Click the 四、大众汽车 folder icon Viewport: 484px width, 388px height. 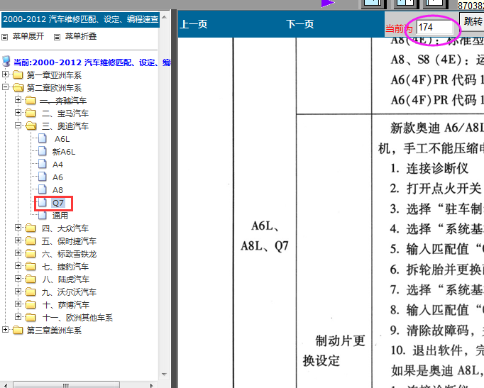[31, 228]
